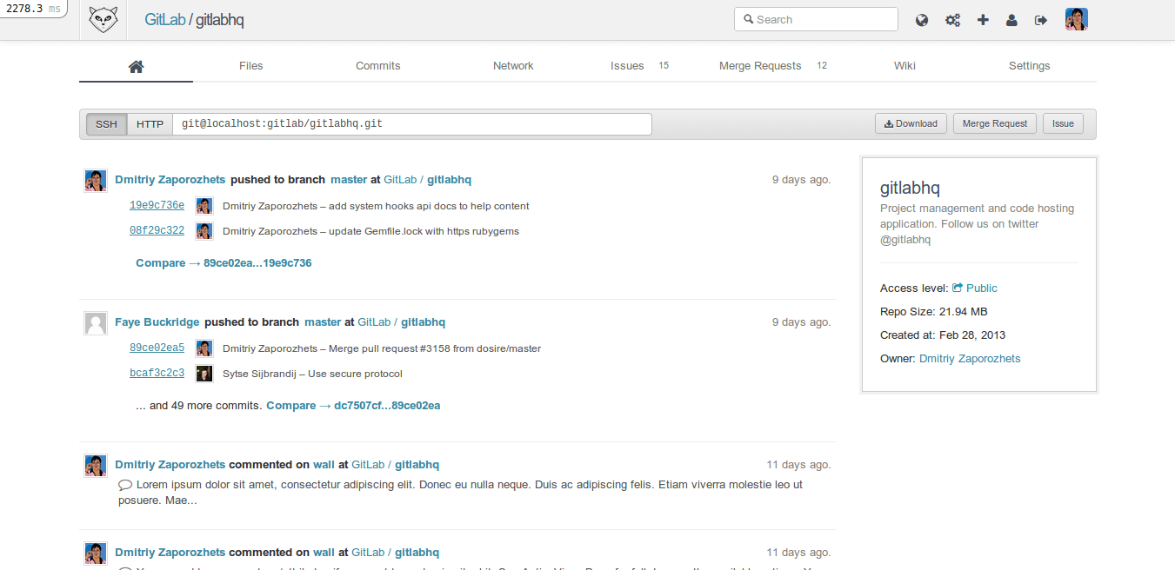Open the project dashboard via the home icon
The width and height of the screenshot is (1175, 570).
[x=136, y=64]
